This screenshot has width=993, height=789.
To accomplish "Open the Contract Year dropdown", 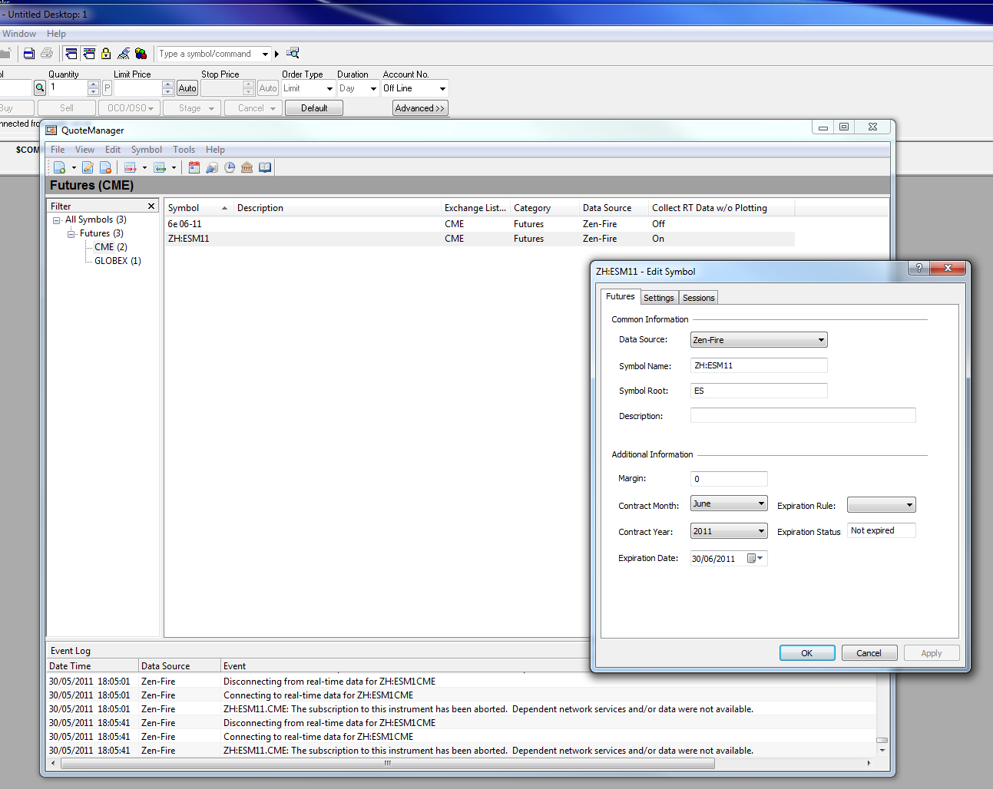I will [729, 531].
